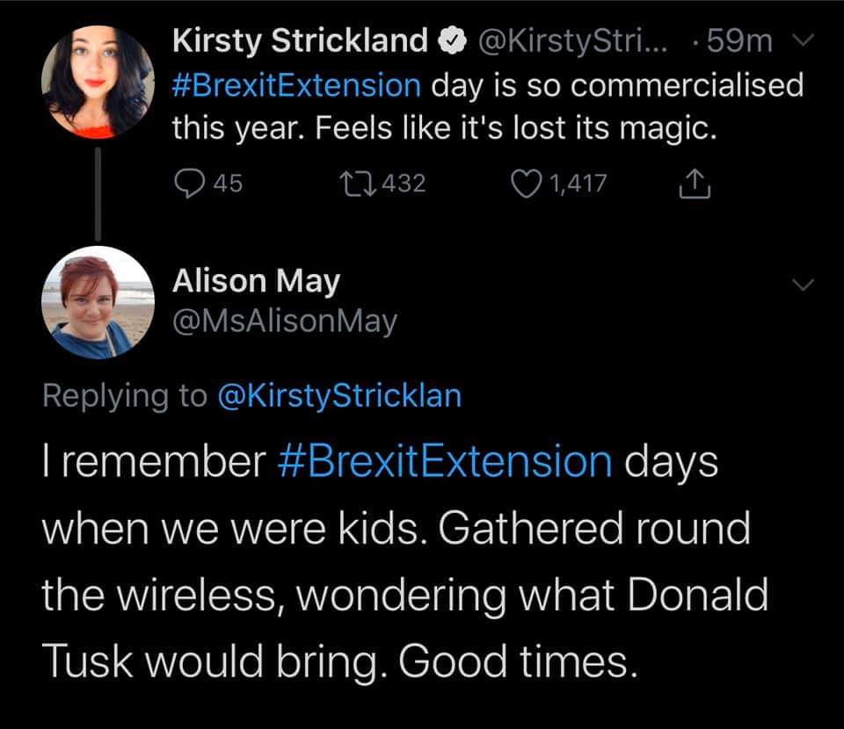Like the tweet with the heart icon
The width and height of the screenshot is (844, 729).
tap(524, 183)
